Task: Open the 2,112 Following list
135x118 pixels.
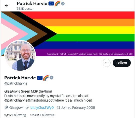Action: (15, 115)
